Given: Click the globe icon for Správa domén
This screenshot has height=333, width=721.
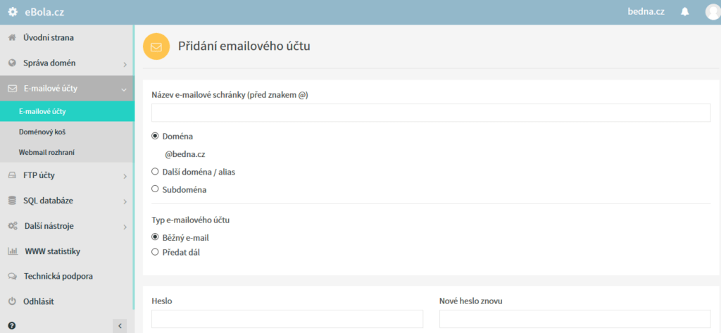Looking at the screenshot, I should click(13, 63).
